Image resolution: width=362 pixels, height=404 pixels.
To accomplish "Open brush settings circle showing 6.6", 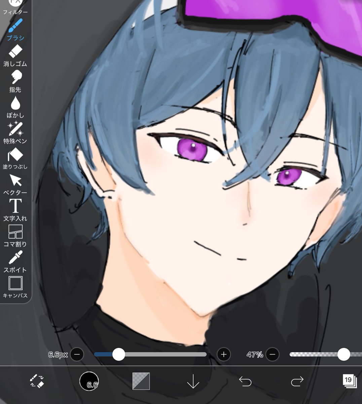I will [89, 381].
